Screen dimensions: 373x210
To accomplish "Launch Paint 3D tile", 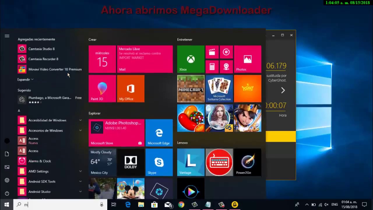I will pyautogui.click(x=102, y=89).
